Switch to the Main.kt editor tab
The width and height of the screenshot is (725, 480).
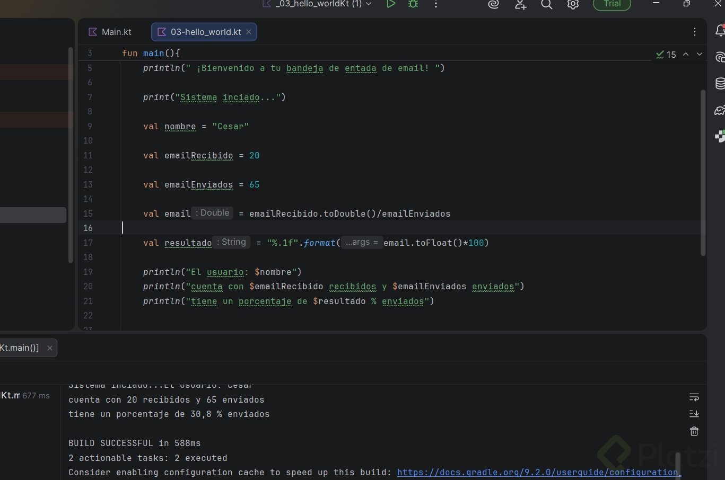coord(110,32)
